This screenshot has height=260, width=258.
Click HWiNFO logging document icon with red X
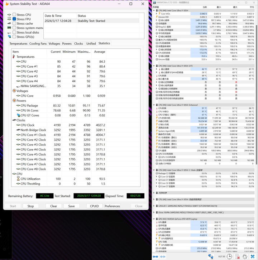(x=237, y=256)
